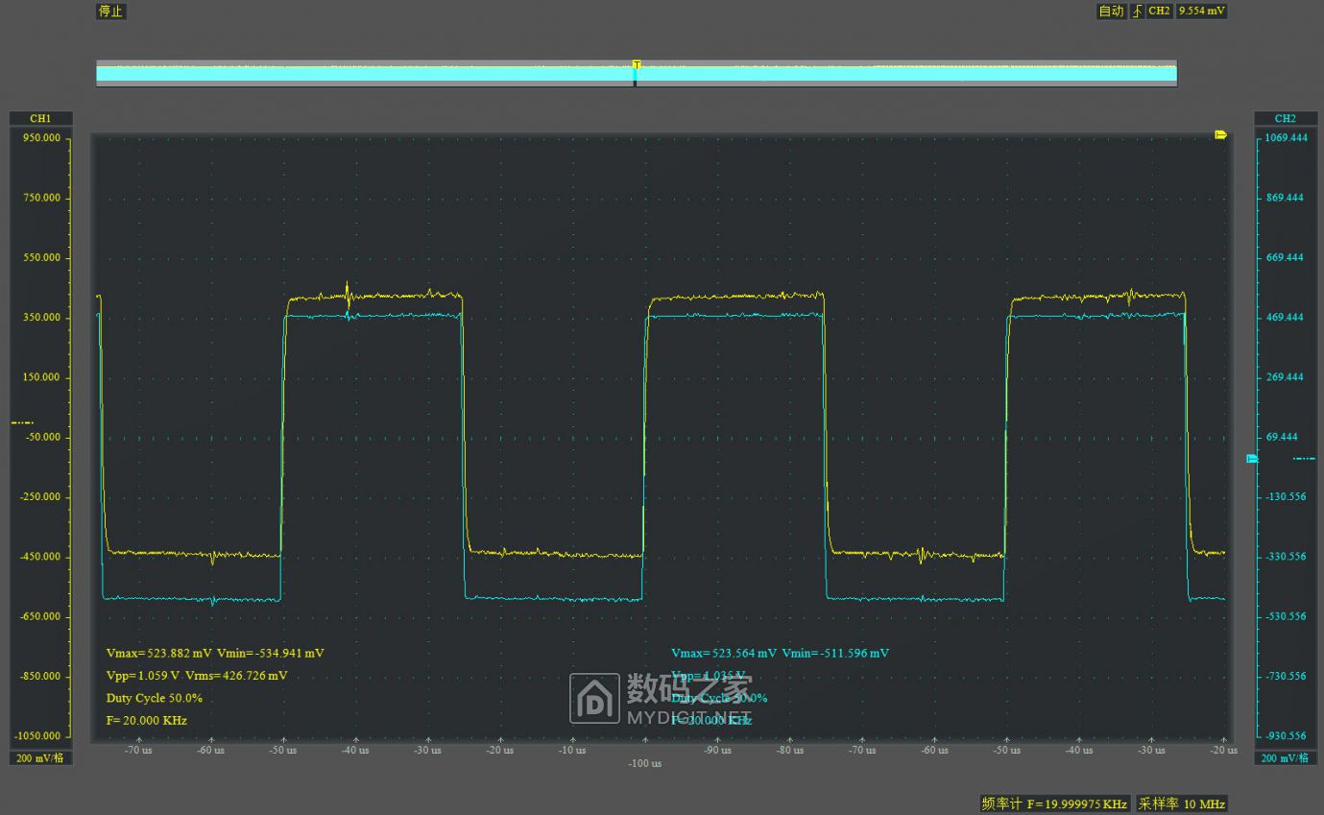The image size is (1324, 815).
Task: Click CH1 Vmax= 523.882 mV measurement
Action: point(159,653)
